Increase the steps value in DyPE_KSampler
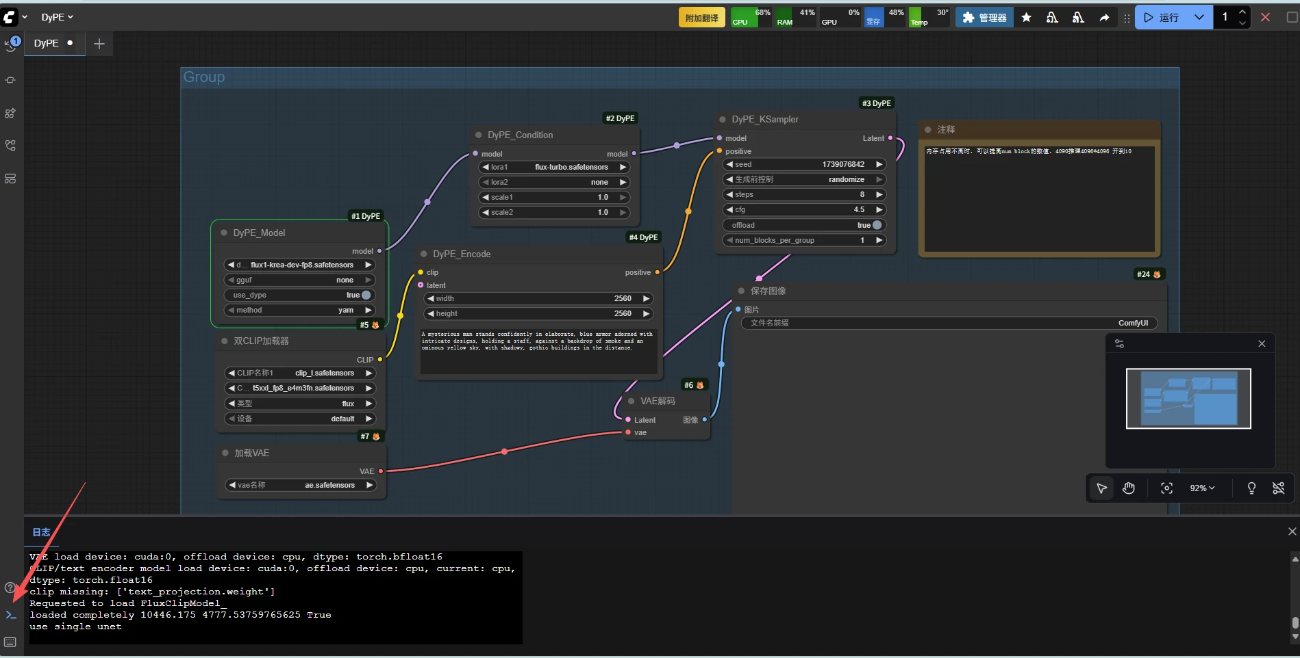 coord(879,194)
